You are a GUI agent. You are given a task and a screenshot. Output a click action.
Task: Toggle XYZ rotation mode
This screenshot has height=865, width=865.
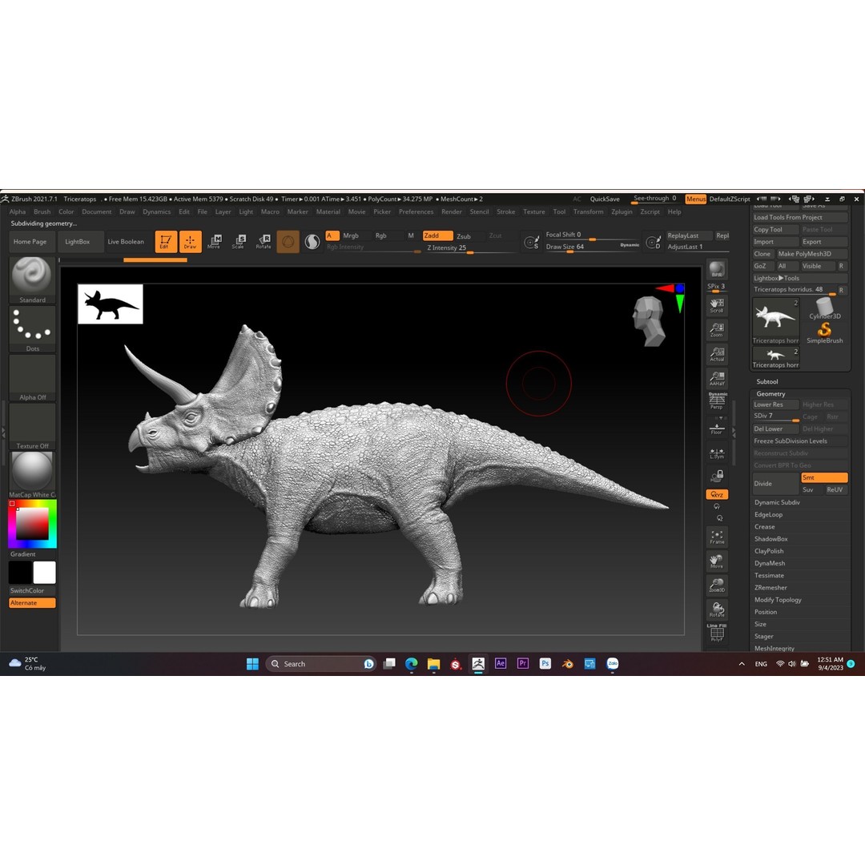(717, 494)
